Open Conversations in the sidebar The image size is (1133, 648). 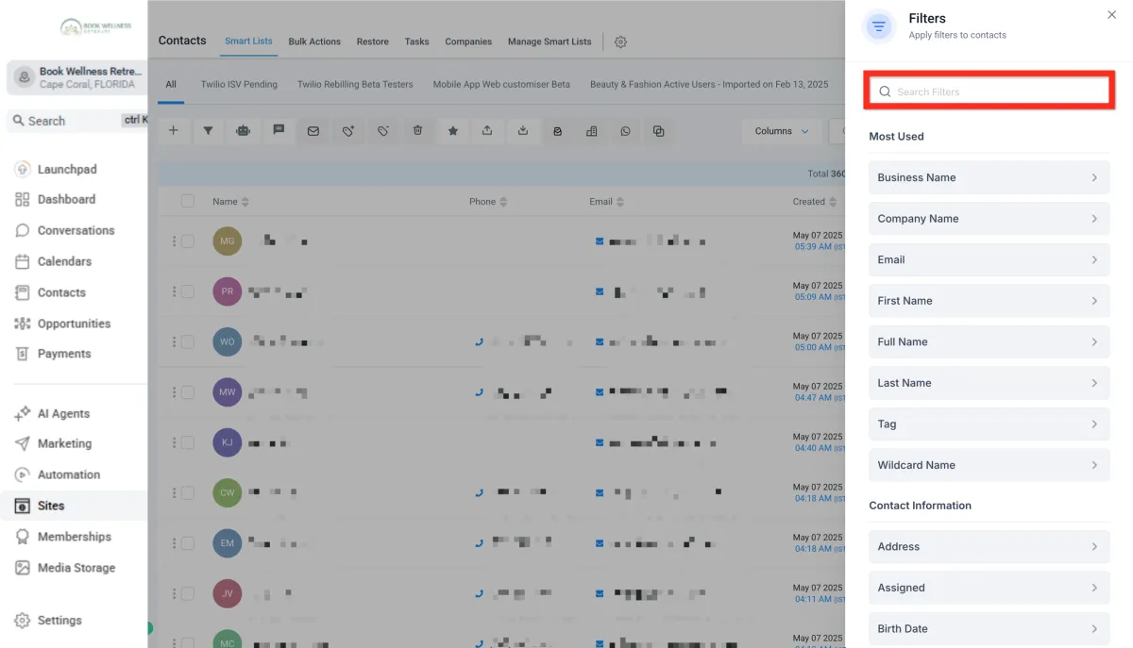pos(64,230)
